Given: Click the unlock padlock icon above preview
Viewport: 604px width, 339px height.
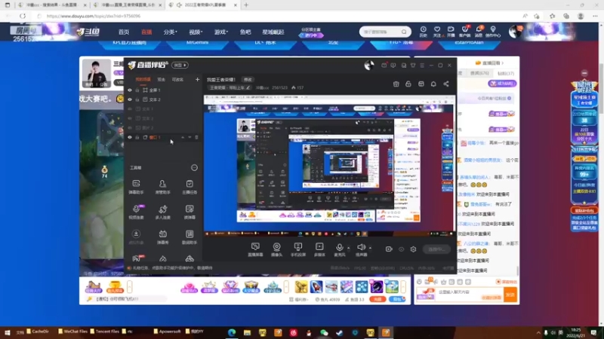Looking at the screenshot, I should (x=408, y=84).
